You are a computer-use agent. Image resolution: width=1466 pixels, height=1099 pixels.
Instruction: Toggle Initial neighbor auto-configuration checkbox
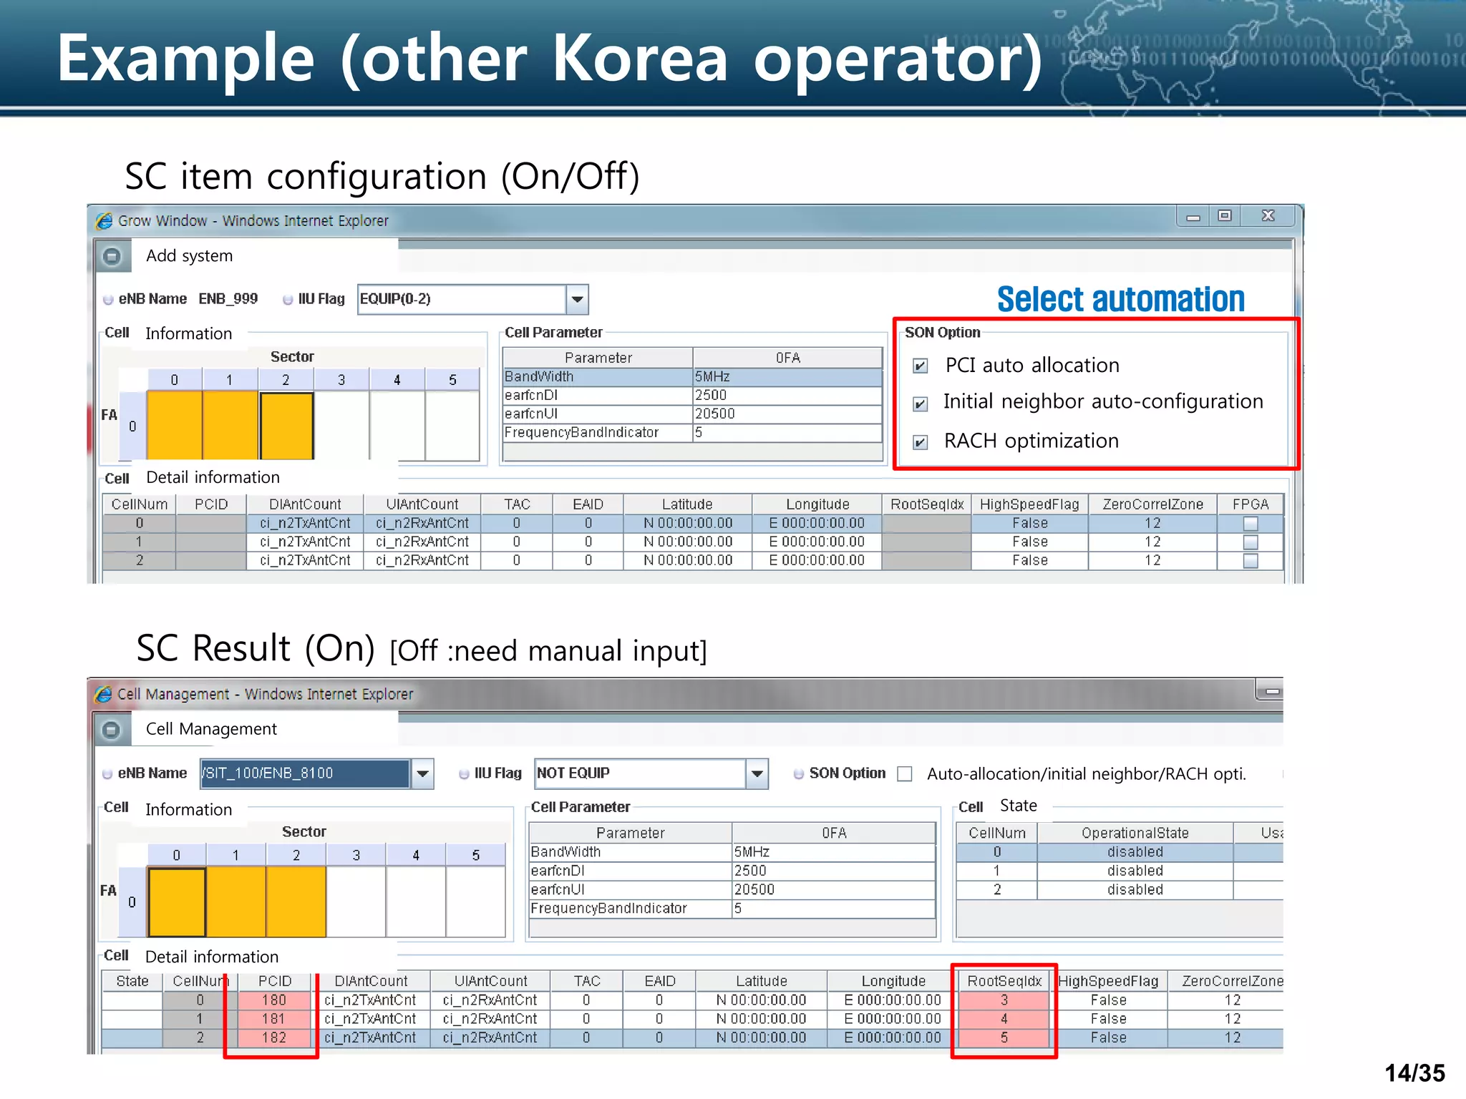[x=921, y=404]
